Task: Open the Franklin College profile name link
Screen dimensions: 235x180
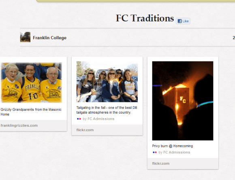Action: point(49,38)
